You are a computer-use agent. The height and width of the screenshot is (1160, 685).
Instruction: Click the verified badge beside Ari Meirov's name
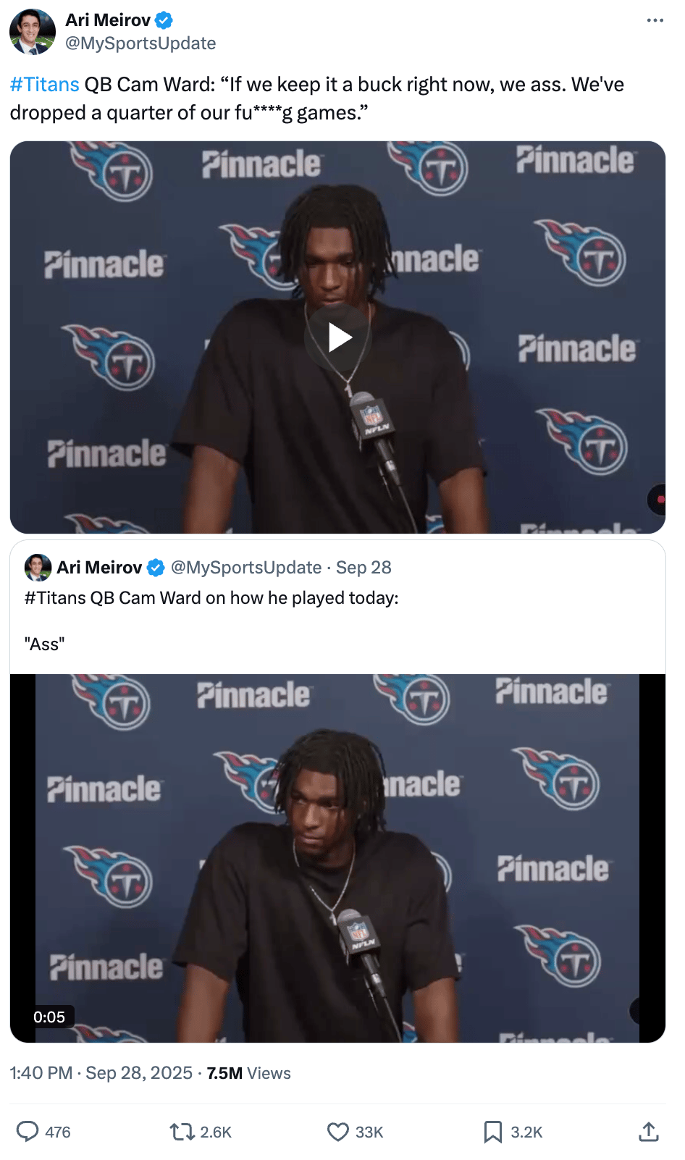click(164, 20)
